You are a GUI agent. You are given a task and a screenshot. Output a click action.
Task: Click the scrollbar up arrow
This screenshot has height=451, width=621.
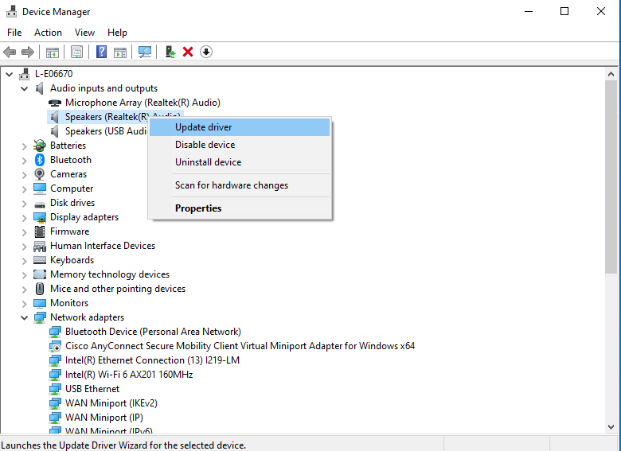pyautogui.click(x=611, y=74)
